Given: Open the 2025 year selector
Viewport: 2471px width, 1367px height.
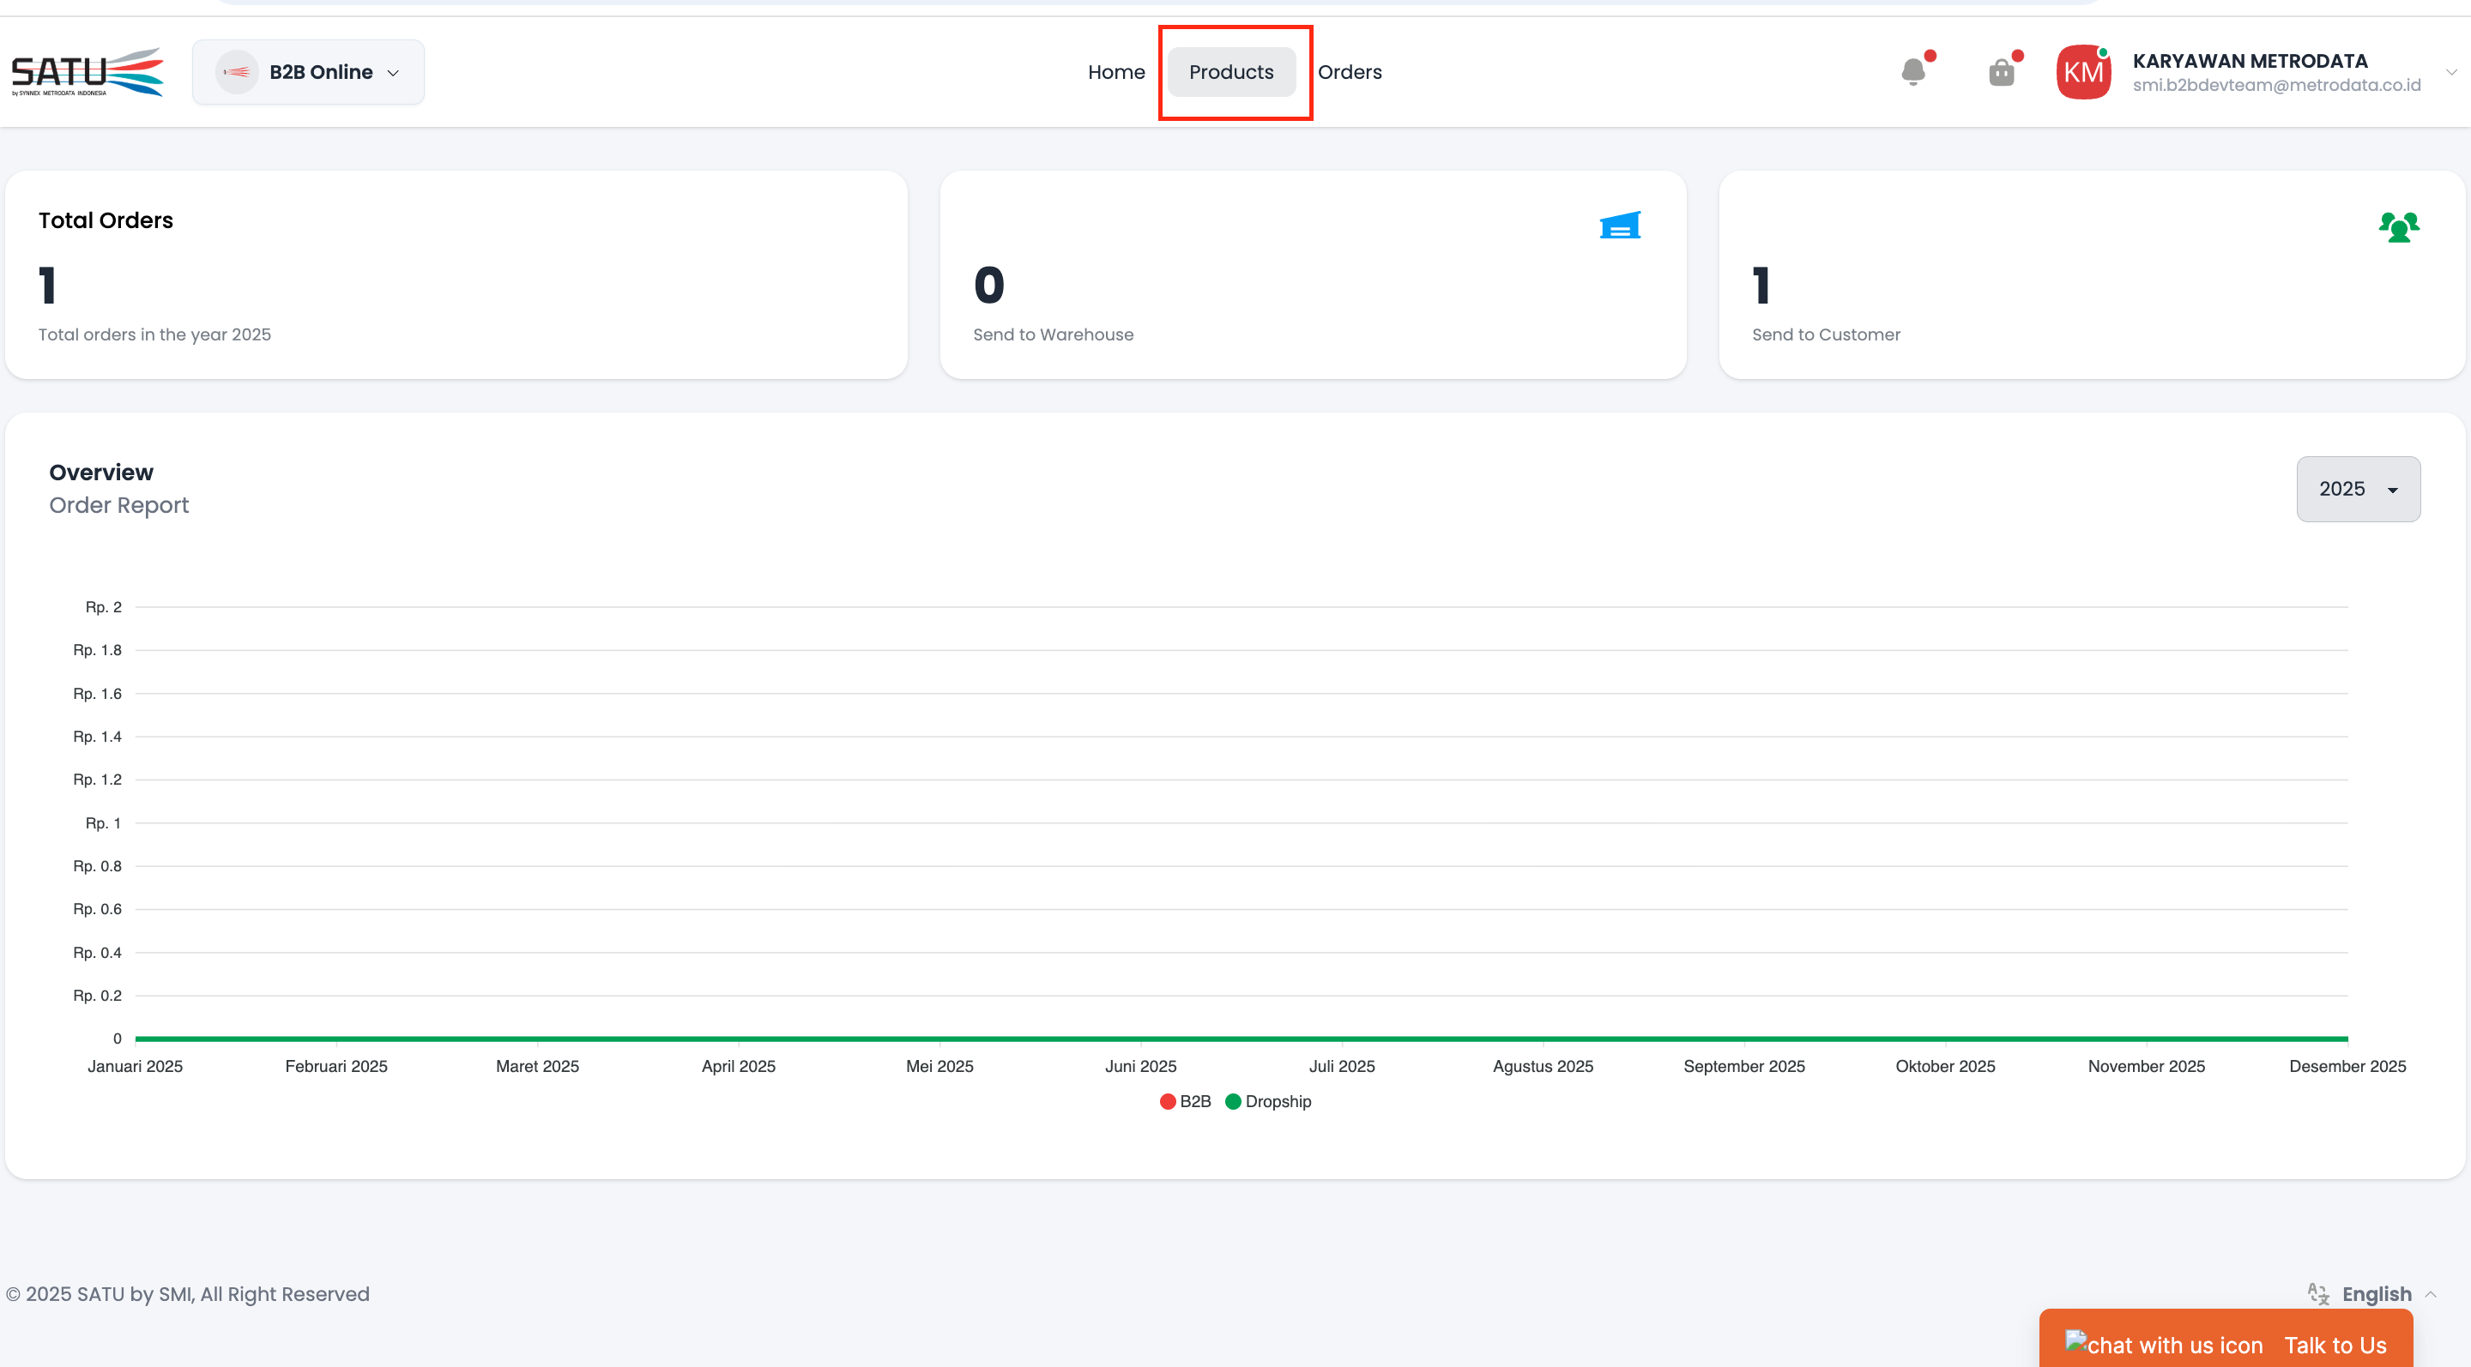Looking at the screenshot, I should (x=2357, y=489).
